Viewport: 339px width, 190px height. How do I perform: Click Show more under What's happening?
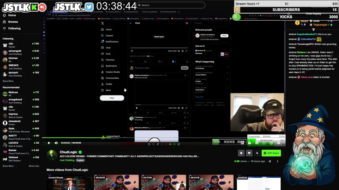coord(199,97)
